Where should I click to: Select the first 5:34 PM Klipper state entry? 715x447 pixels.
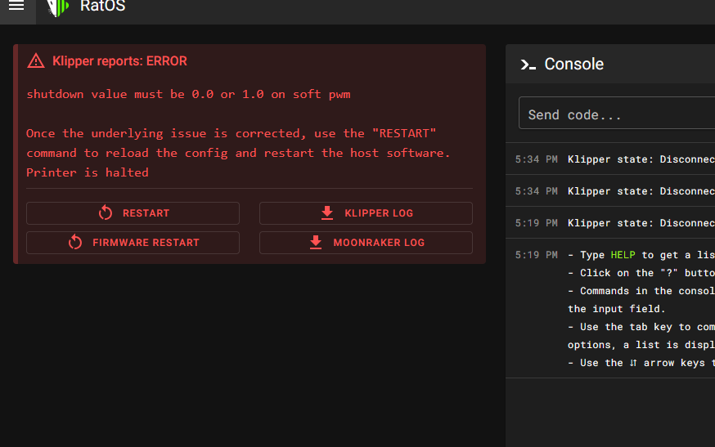[x=610, y=159]
